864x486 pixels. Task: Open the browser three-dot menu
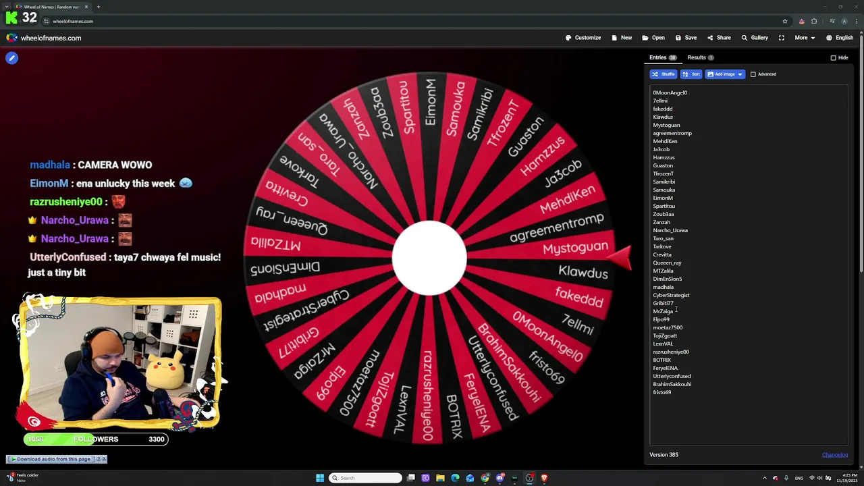coord(856,21)
